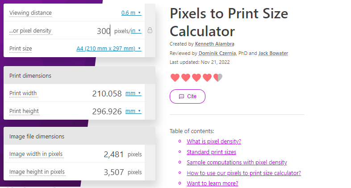Click the fourth heart rating icon
351x188 pixels.
tap(207, 77)
